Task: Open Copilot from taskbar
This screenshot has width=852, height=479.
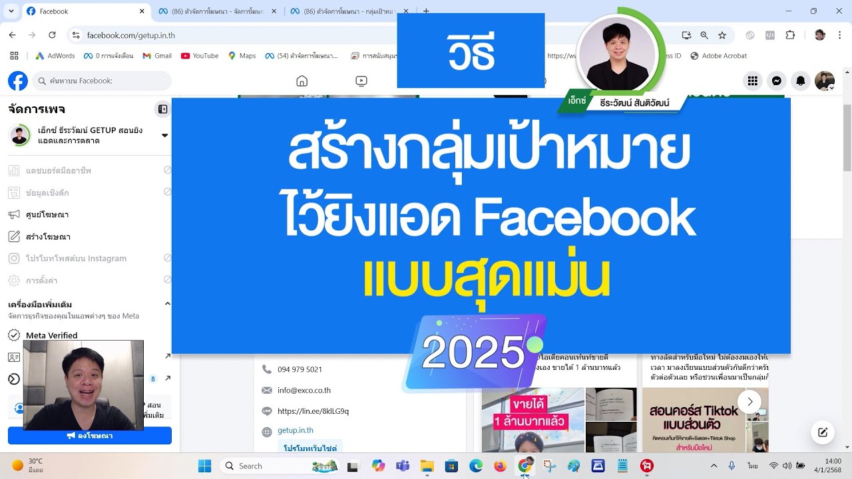Action: coord(378,466)
